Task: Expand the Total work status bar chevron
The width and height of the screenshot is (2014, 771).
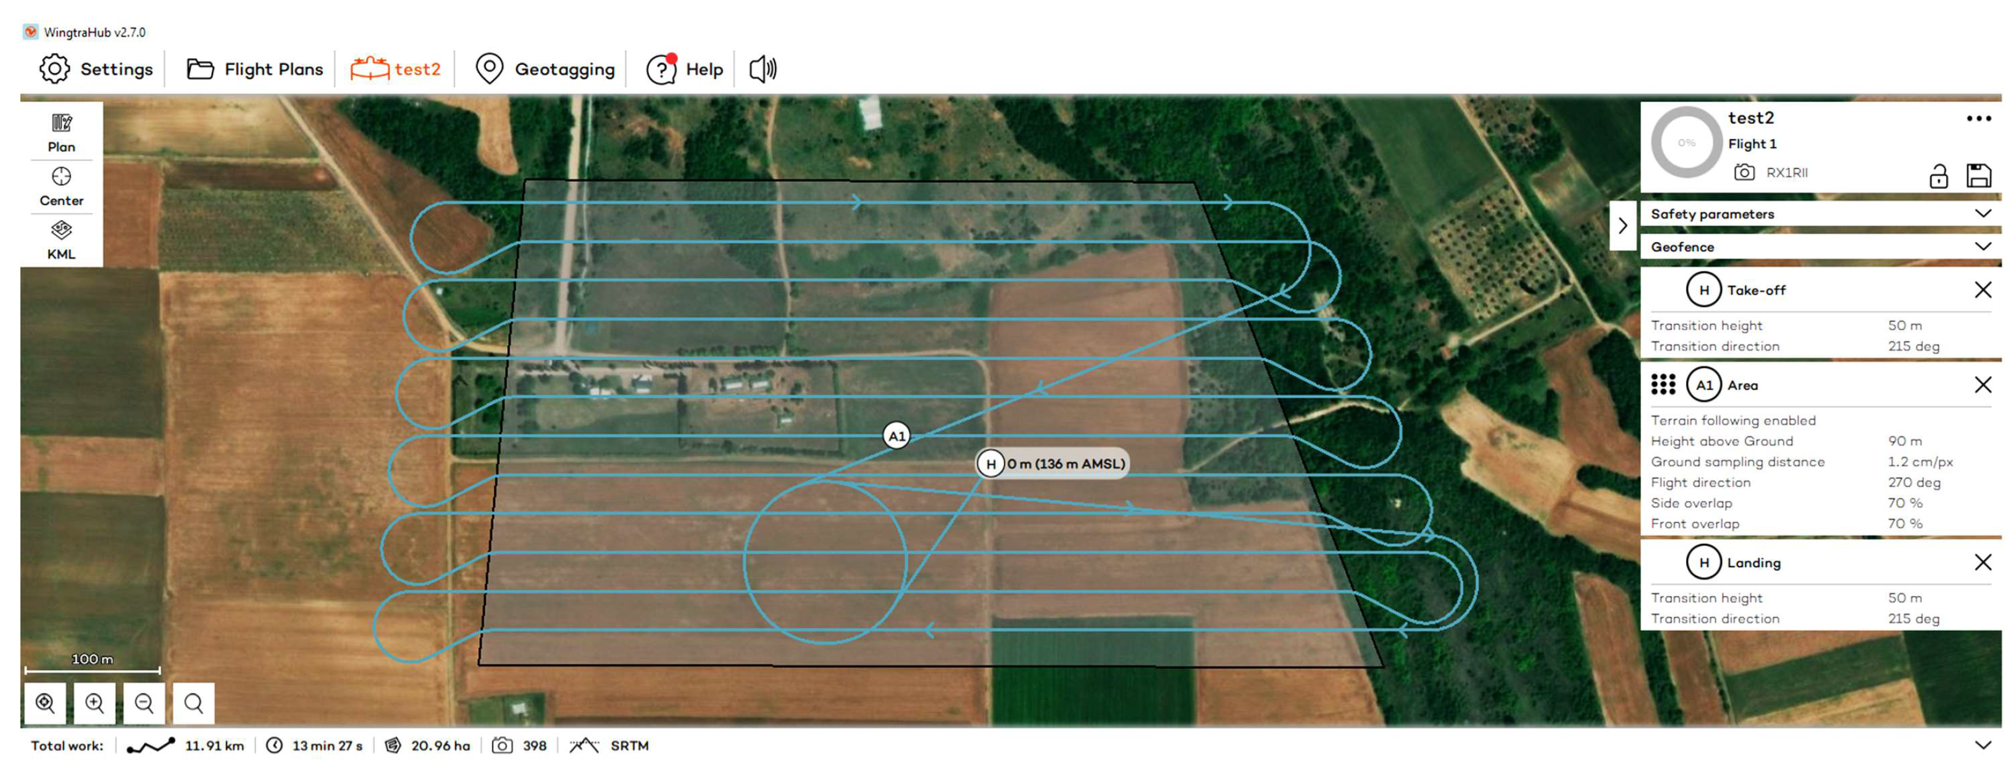Action: [x=1982, y=745]
